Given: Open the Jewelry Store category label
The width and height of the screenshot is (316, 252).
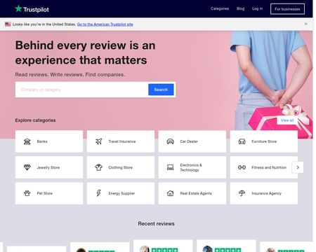Looking at the screenshot, I should click(48, 167).
